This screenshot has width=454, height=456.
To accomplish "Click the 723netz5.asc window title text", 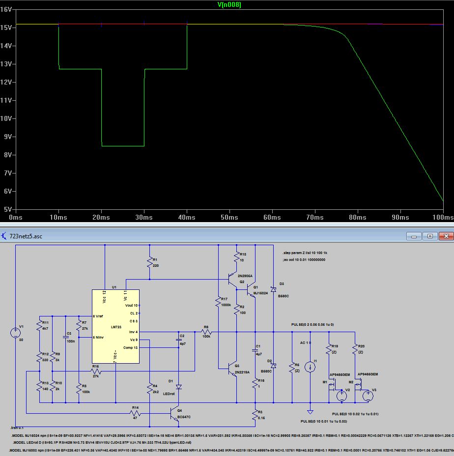I will pos(26,236).
